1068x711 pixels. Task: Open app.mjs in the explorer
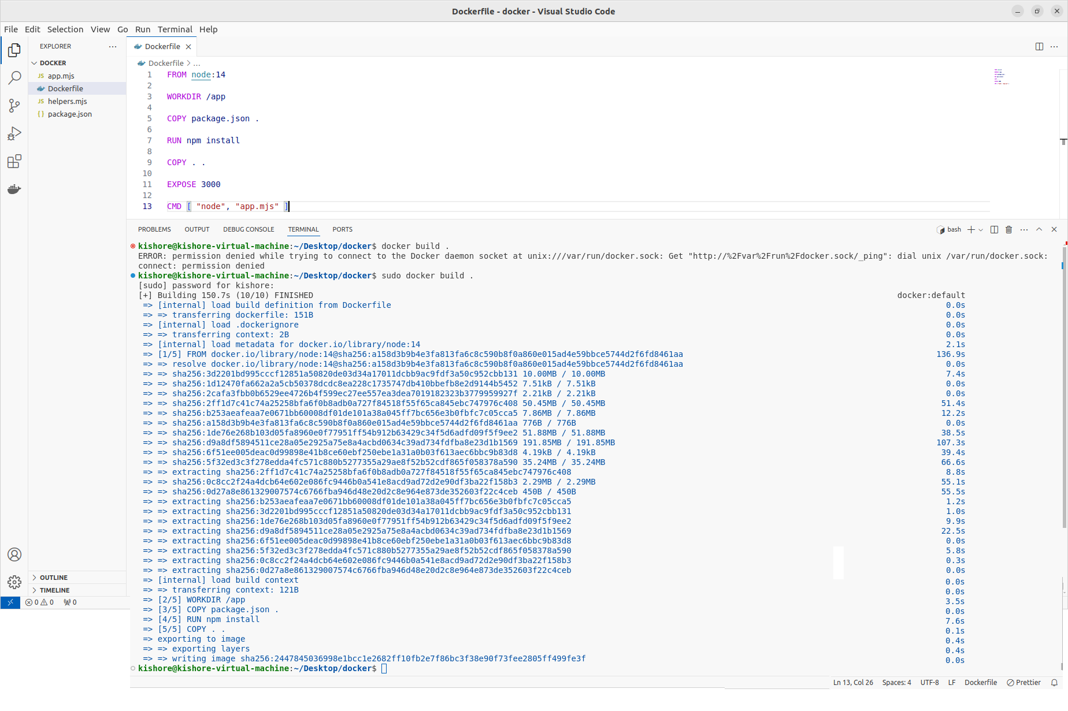click(x=61, y=76)
